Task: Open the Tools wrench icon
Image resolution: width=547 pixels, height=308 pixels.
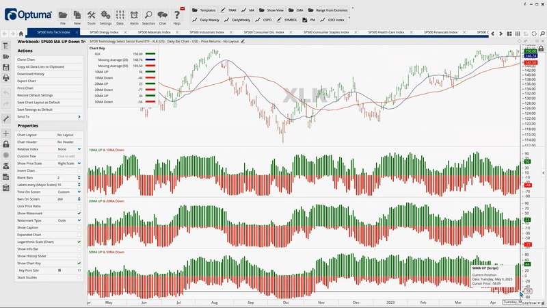Action: tap(92, 15)
